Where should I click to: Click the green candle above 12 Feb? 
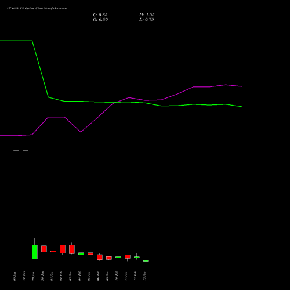(137, 257)
